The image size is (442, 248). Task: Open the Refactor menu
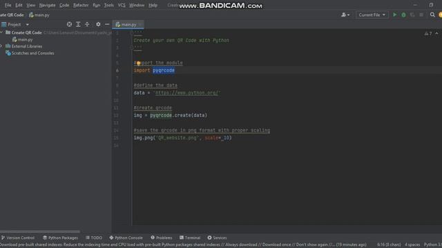(x=81, y=5)
